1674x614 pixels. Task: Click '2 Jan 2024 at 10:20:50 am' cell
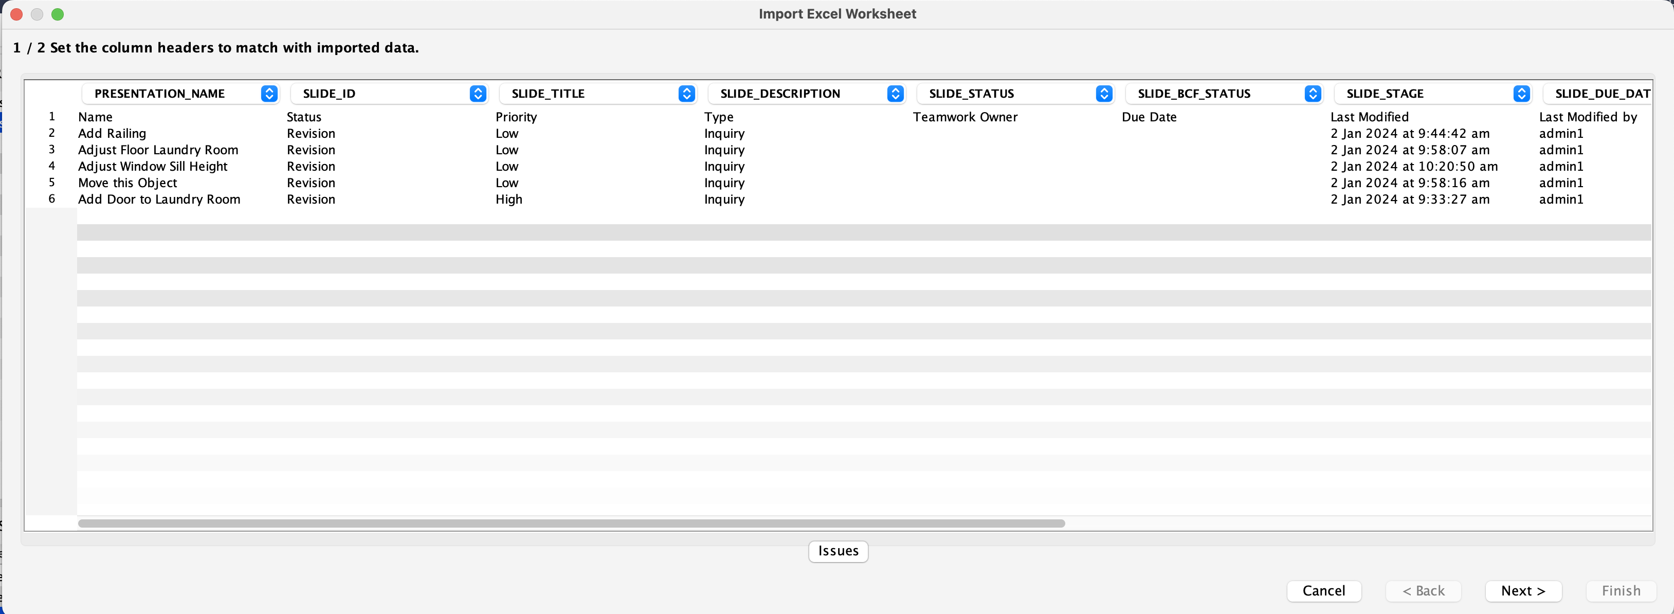[1413, 166]
